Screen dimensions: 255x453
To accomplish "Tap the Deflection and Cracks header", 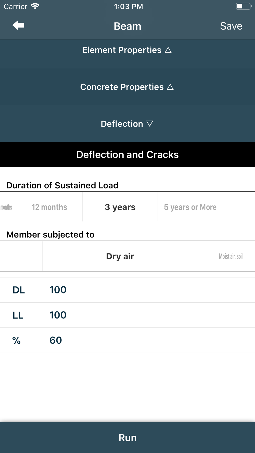I will click(127, 155).
